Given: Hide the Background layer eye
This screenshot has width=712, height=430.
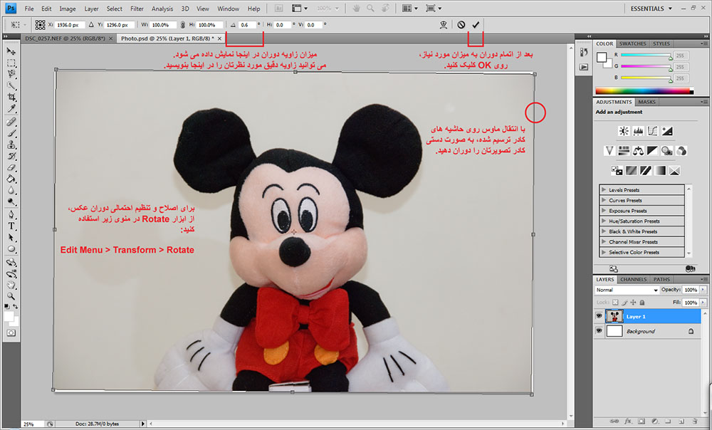Looking at the screenshot, I should click(599, 331).
